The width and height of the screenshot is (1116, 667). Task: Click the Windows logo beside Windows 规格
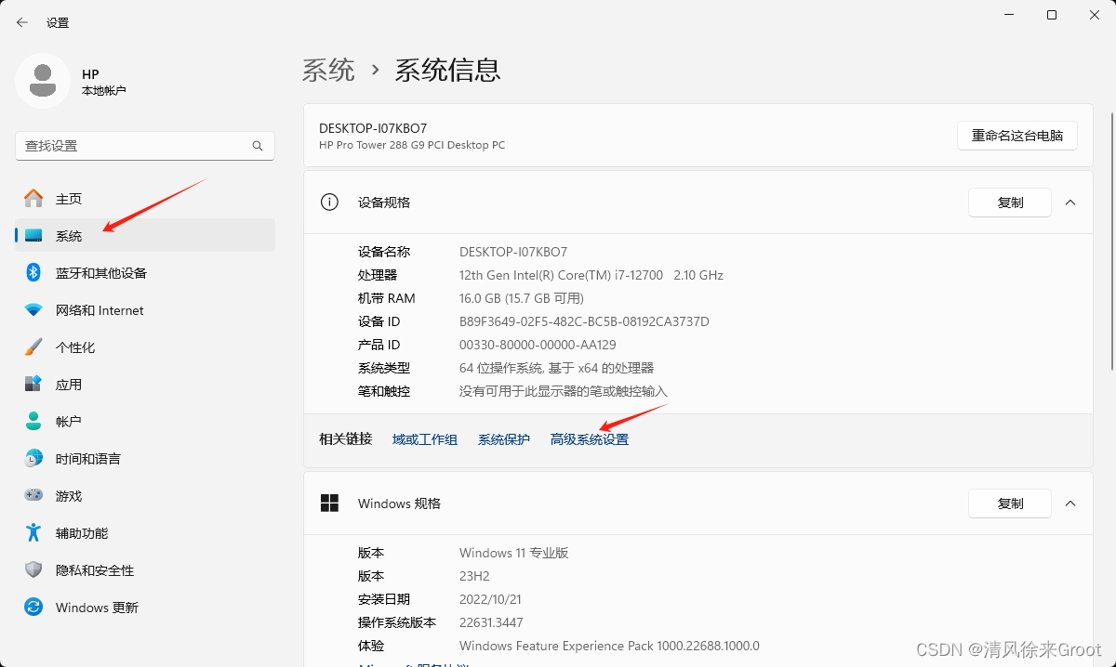[x=329, y=504]
